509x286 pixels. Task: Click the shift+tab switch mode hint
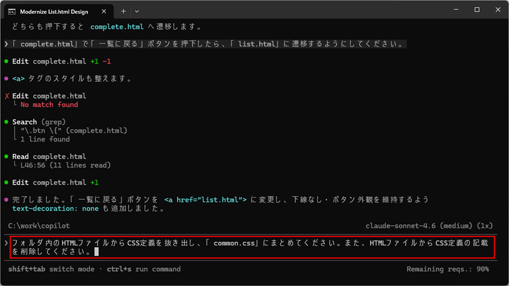51,269
